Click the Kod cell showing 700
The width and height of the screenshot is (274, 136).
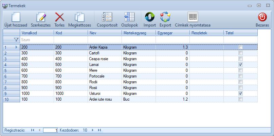click(x=71, y=76)
